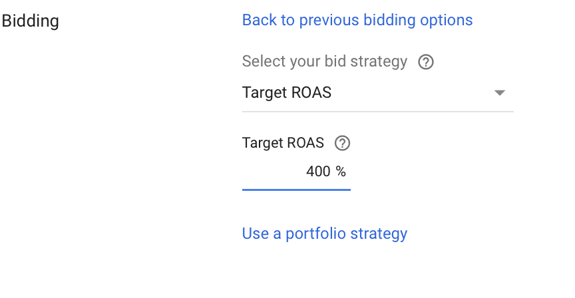This screenshot has height=298, width=575.
Task: Expand the bid strategy dropdown arrow
Action: pos(499,92)
